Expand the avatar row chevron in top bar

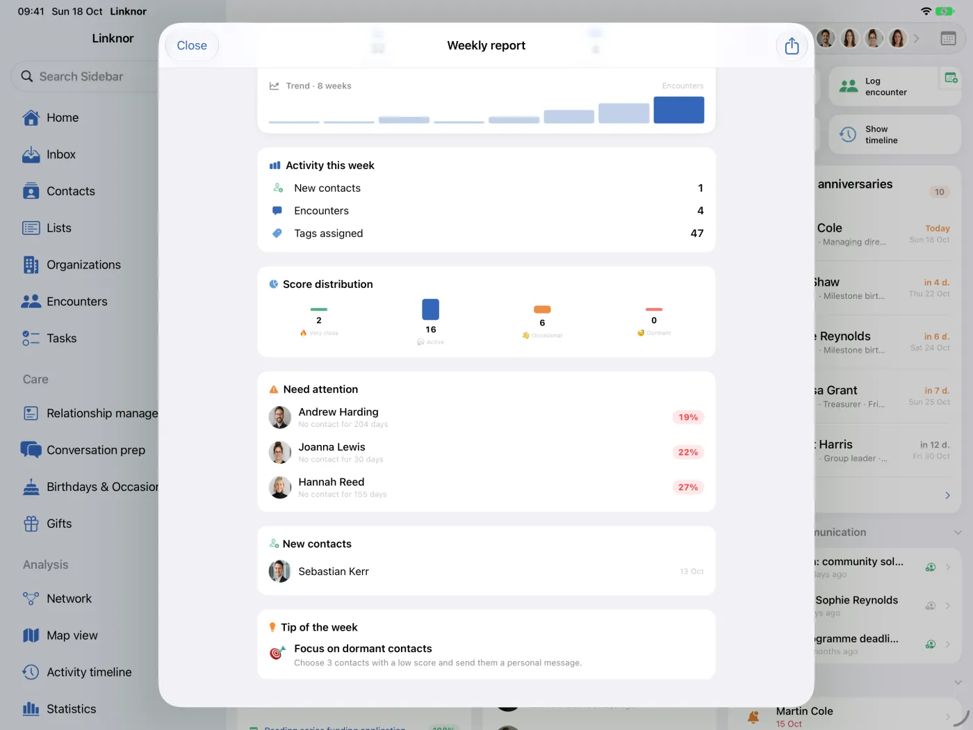pyautogui.click(x=917, y=39)
